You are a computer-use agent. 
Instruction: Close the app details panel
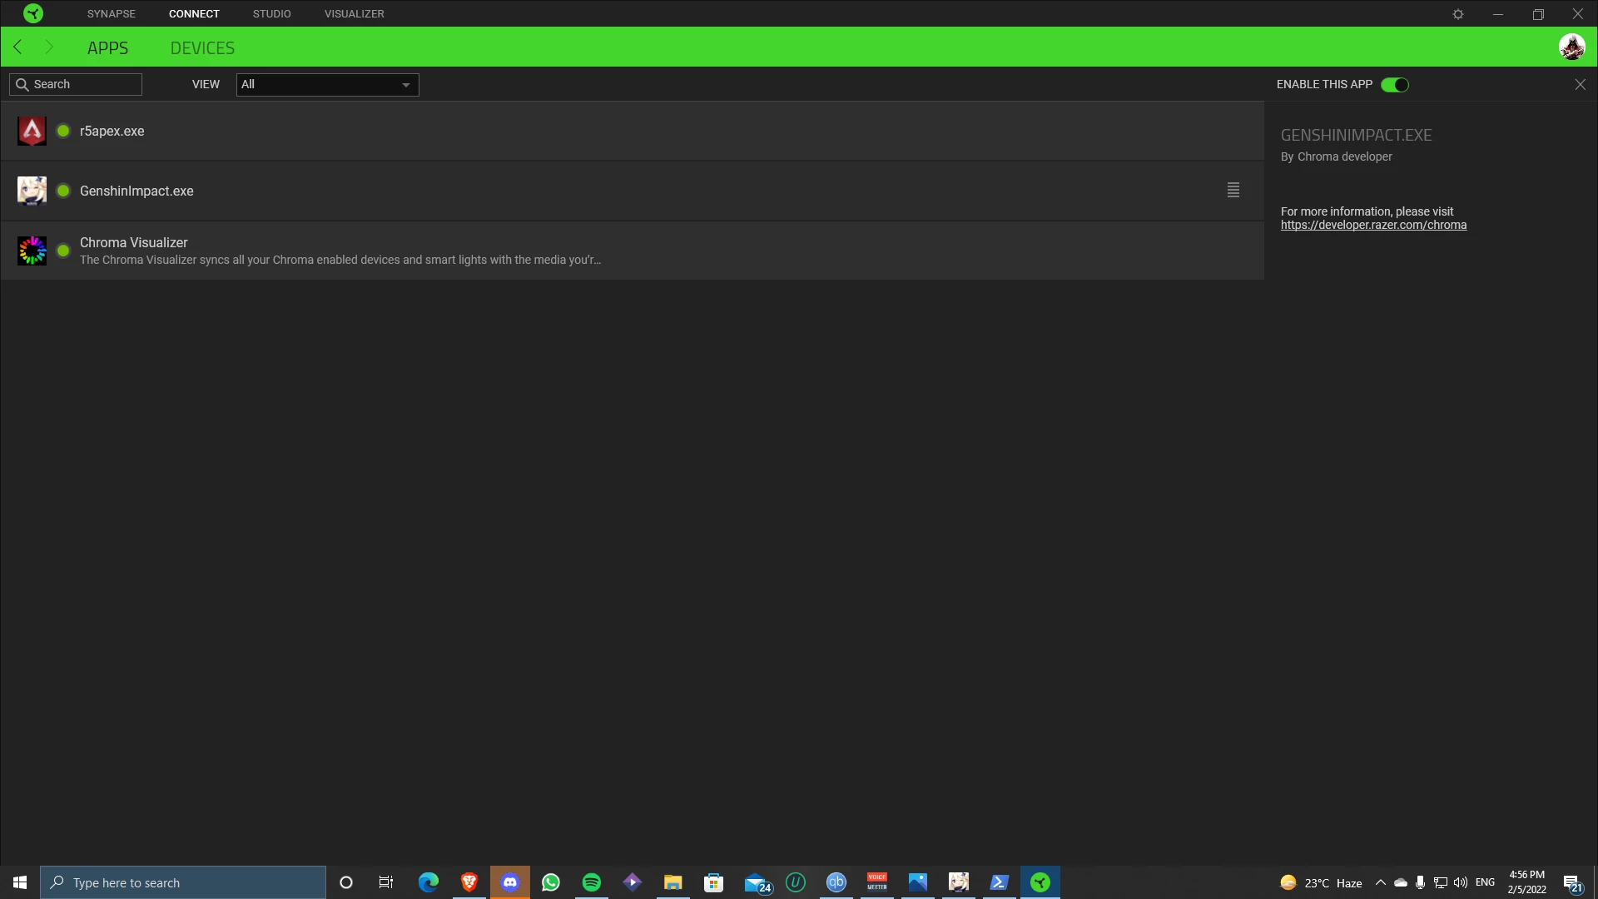point(1580,85)
